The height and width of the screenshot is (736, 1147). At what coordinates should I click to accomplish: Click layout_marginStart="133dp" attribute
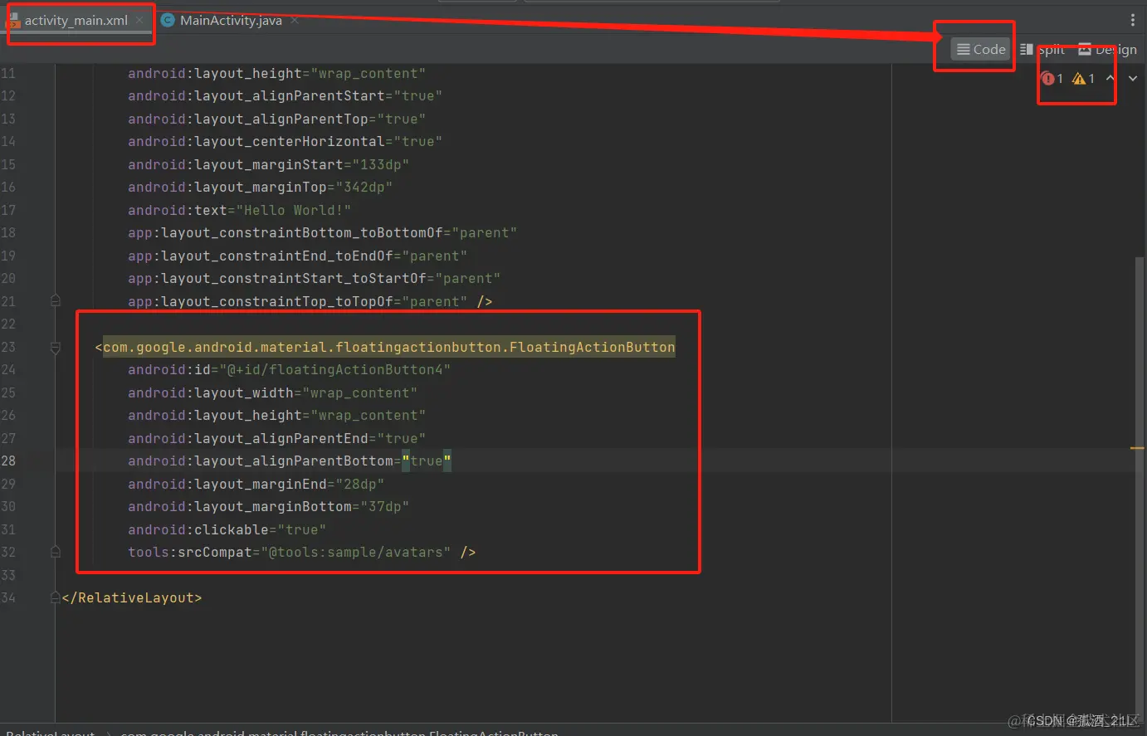268,165
